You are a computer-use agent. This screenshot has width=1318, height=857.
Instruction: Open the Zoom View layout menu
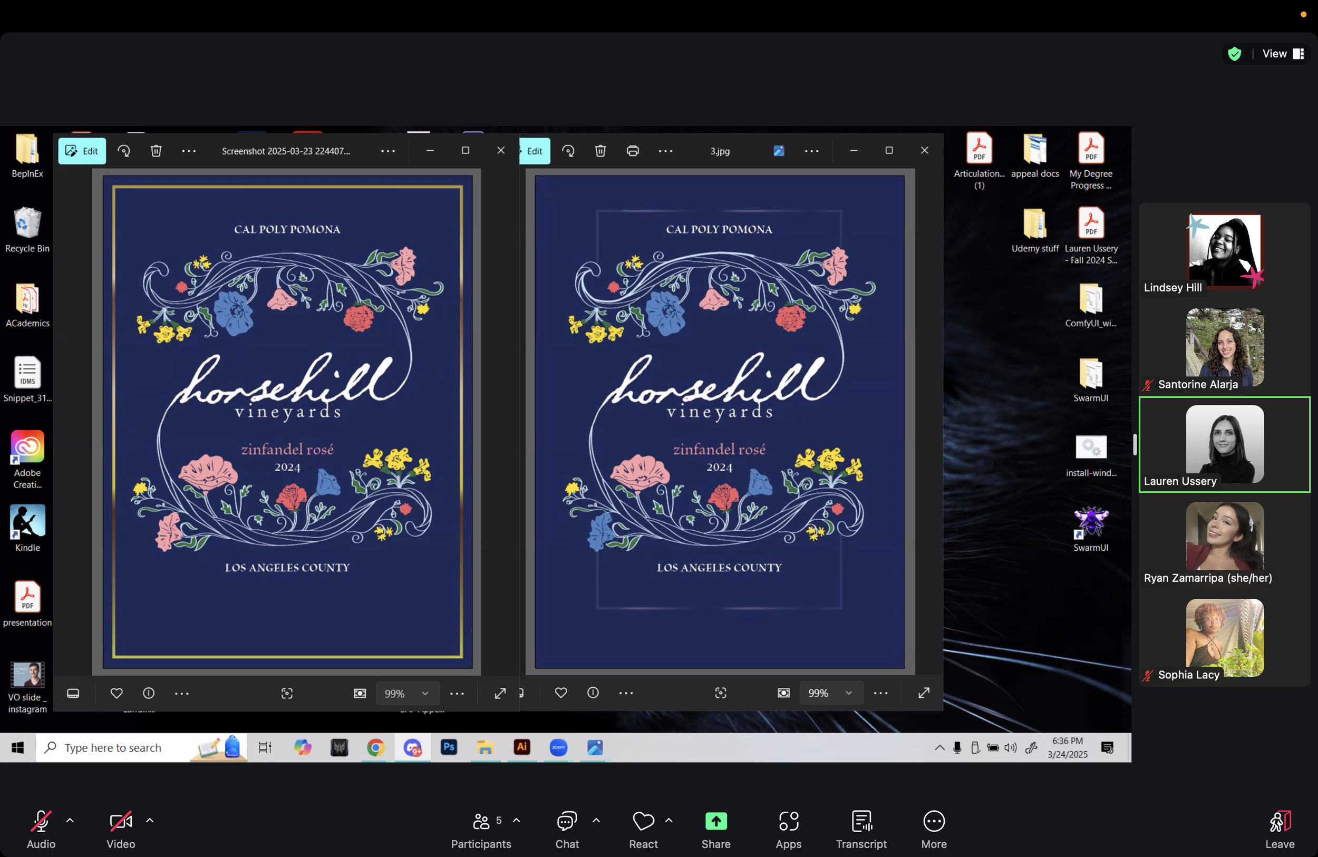tap(1283, 54)
